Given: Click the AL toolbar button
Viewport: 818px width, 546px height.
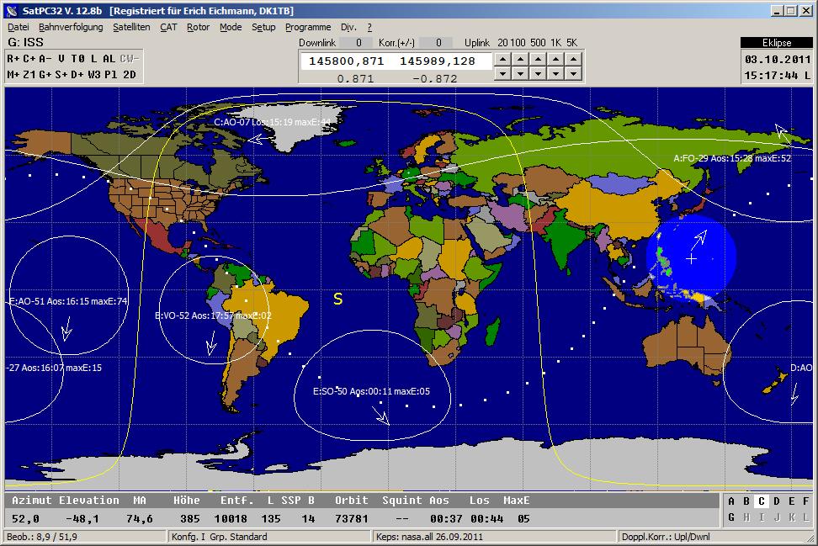Looking at the screenshot, I should tap(109, 58).
